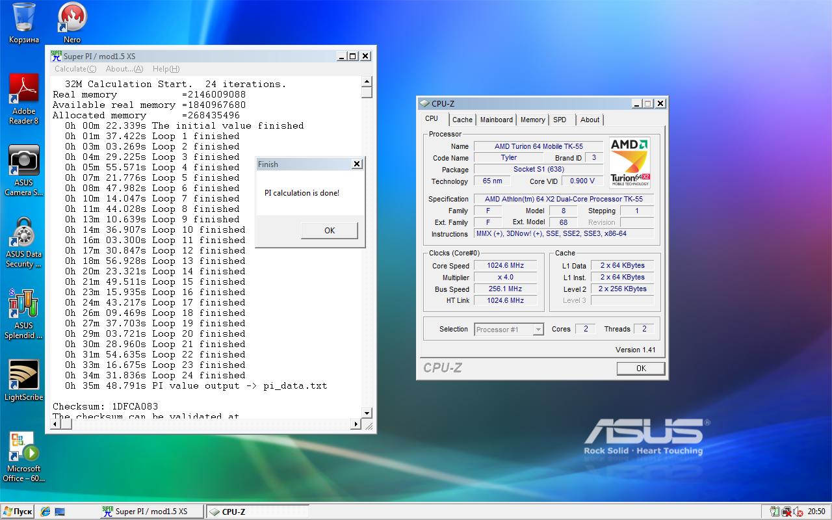Screen dimensions: 832x520
Task: Click OK in the Finish dialog
Action: point(330,230)
